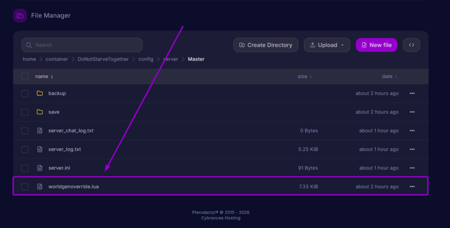Image resolution: width=450 pixels, height=228 pixels.
Task: Click the search magnifier icon
Action: [29, 45]
